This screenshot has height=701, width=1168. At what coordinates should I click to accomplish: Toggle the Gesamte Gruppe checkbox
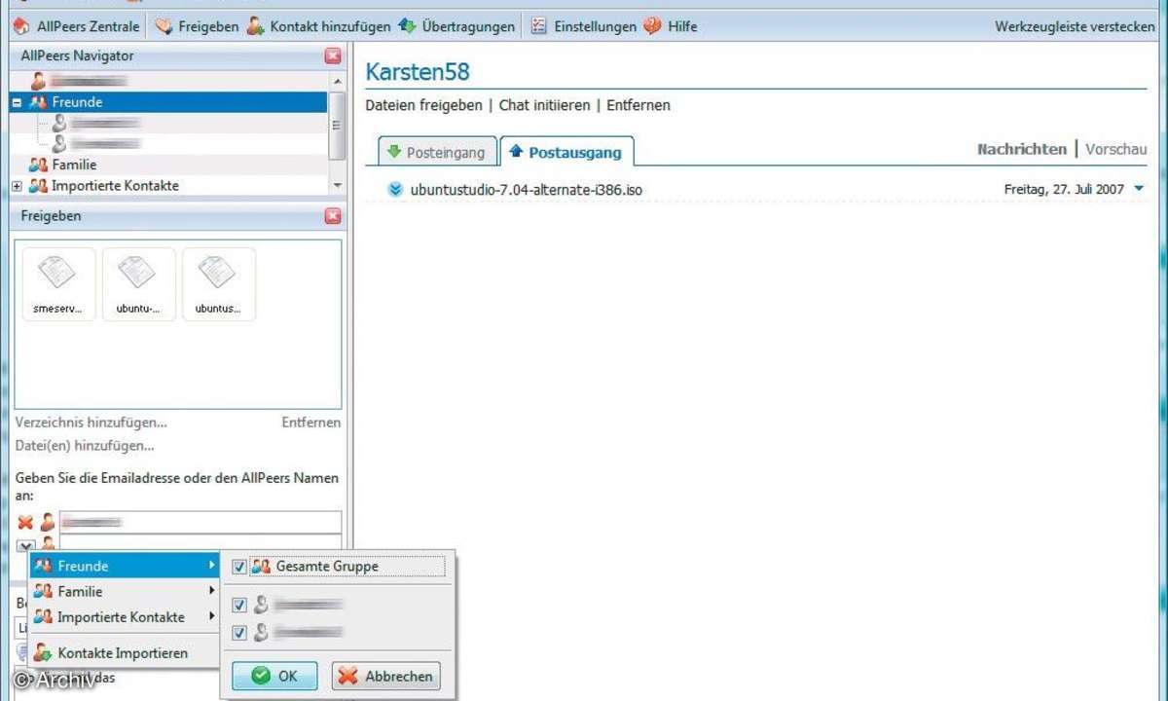(x=239, y=567)
